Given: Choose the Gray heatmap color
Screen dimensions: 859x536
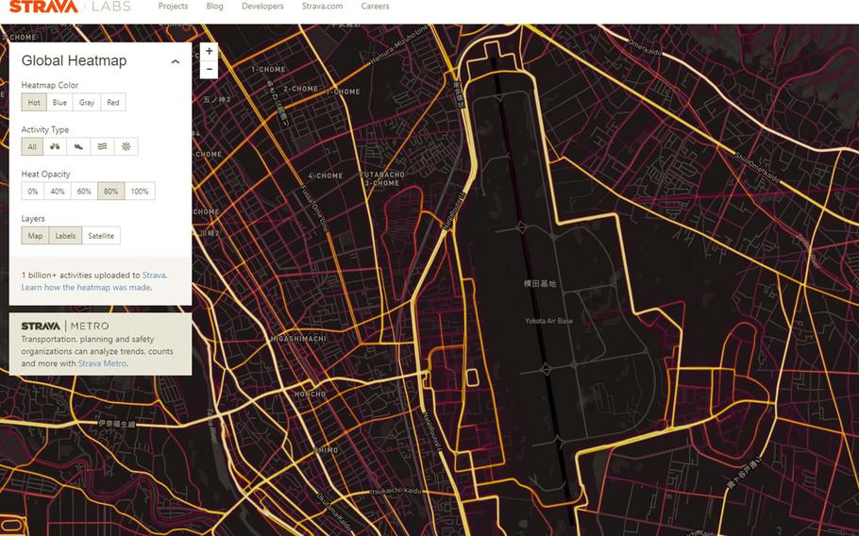Looking at the screenshot, I should coord(87,102).
